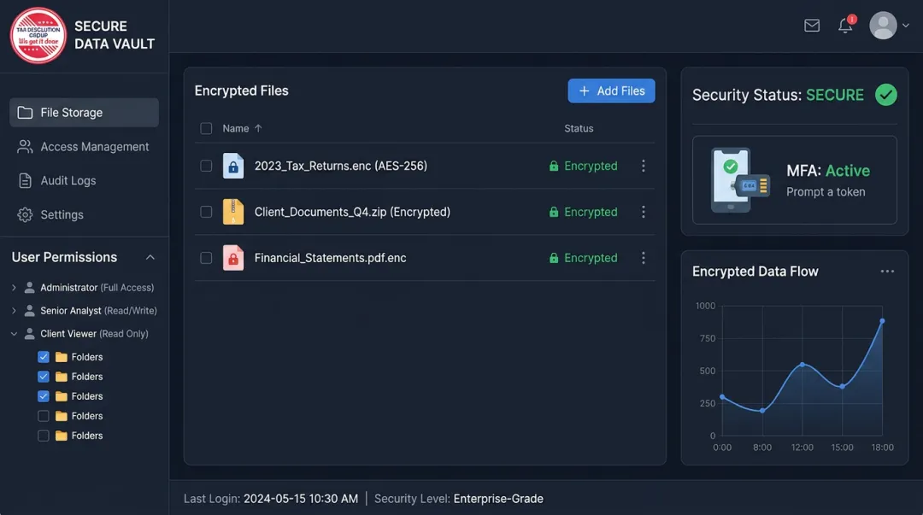Click the Administrator user icon
923x515 pixels.
coord(29,287)
